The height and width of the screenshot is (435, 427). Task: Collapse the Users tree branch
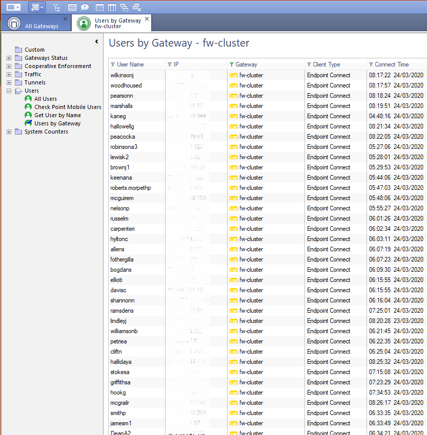8,91
